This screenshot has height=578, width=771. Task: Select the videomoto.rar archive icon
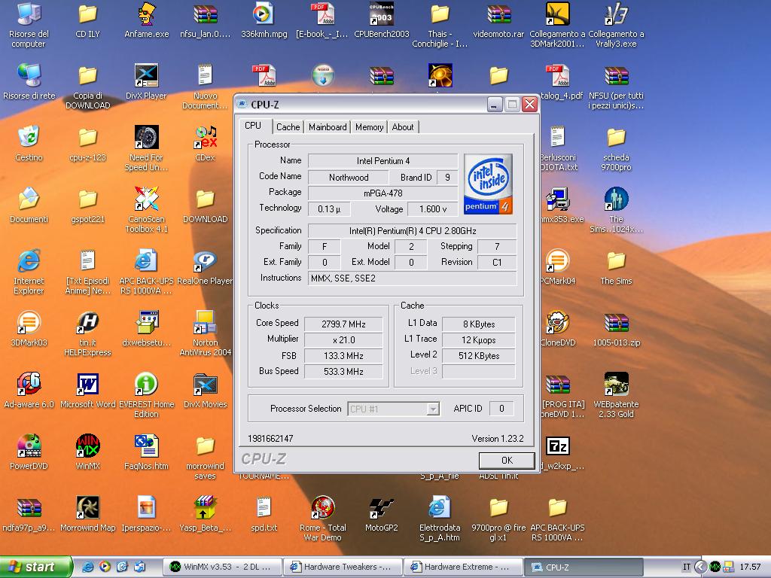point(498,20)
